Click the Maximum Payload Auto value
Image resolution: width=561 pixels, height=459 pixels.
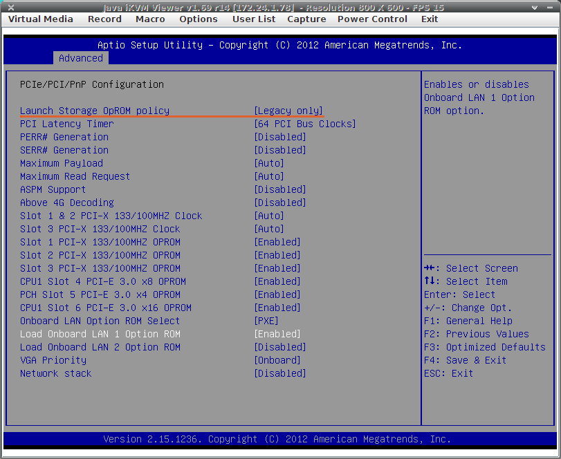(x=269, y=163)
